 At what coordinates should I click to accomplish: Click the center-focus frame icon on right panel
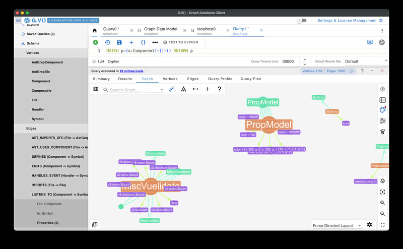point(382,192)
